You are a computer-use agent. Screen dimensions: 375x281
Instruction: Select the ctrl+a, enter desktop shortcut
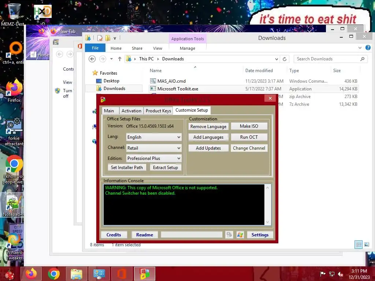click(x=14, y=53)
